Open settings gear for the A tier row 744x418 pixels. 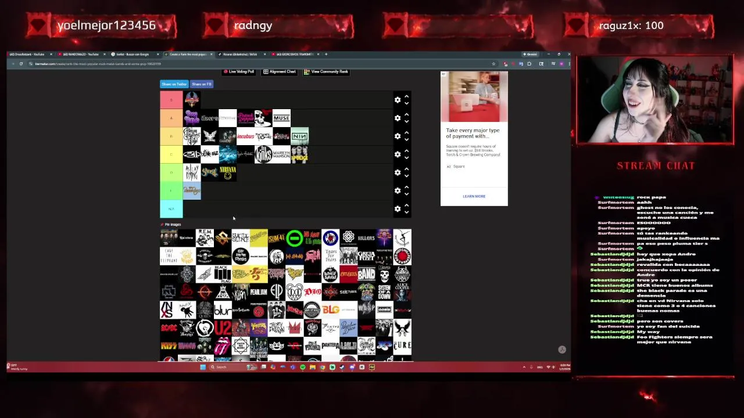coord(398,118)
